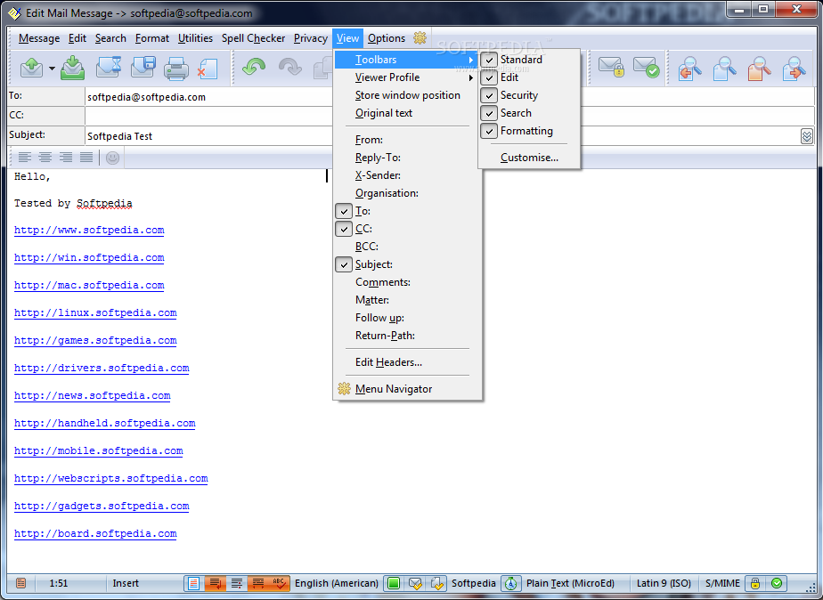Screen dimensions: 823x600
Task: Click the send message upload icon
Action: point(31,69)
